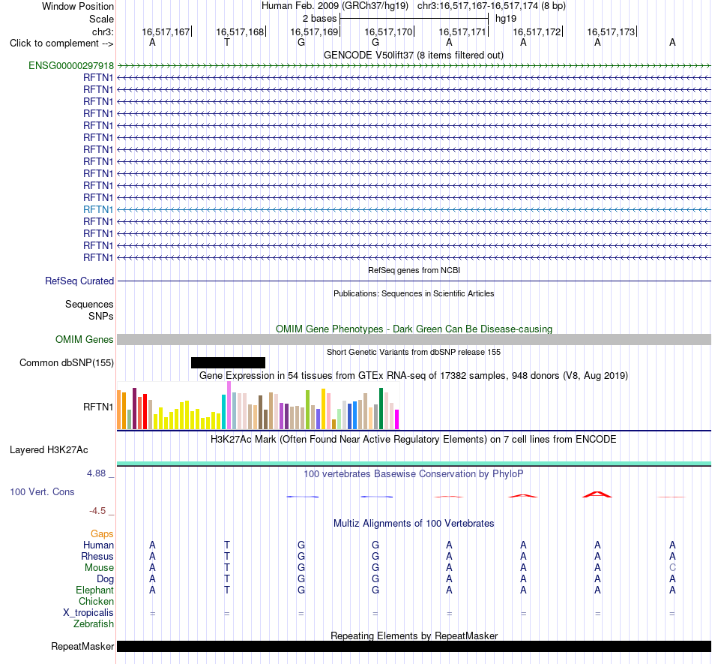
Task: Click the GENCODE V50lift37 track title
Action: click(414, 56)
